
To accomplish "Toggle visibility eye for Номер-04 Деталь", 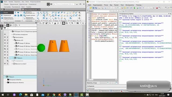I will [5, 52].
